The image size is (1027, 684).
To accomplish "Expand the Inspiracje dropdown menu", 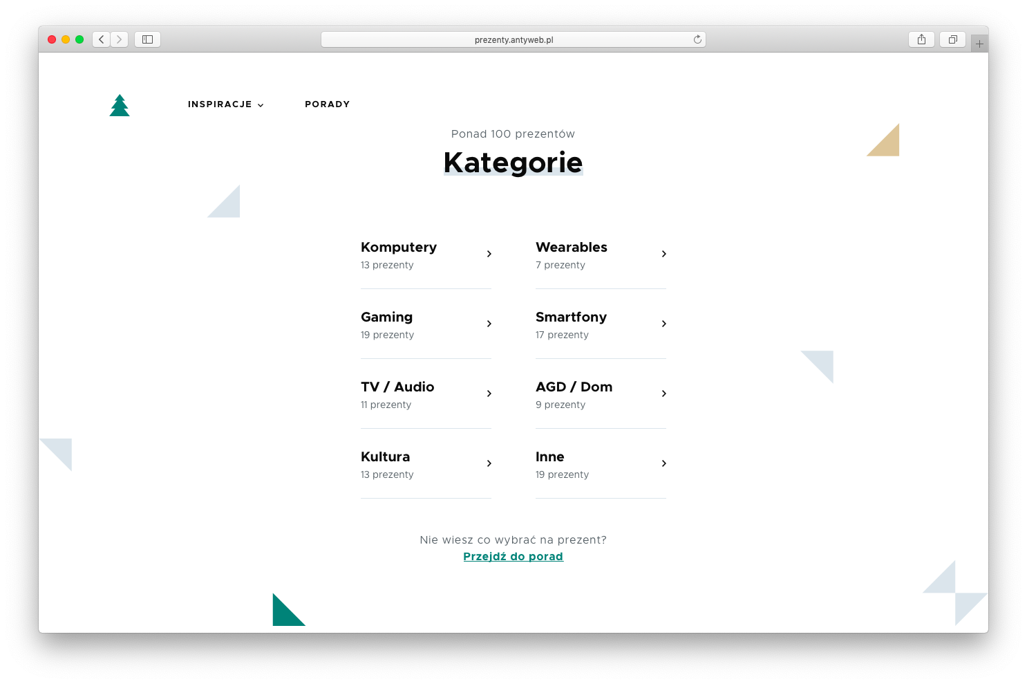I will (225, 104).
